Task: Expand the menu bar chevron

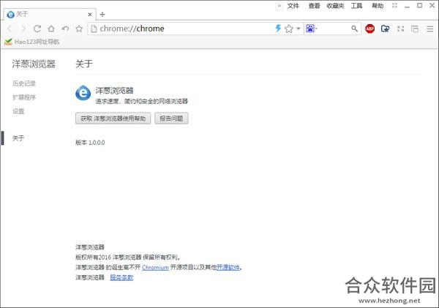Action: point(279,6)
